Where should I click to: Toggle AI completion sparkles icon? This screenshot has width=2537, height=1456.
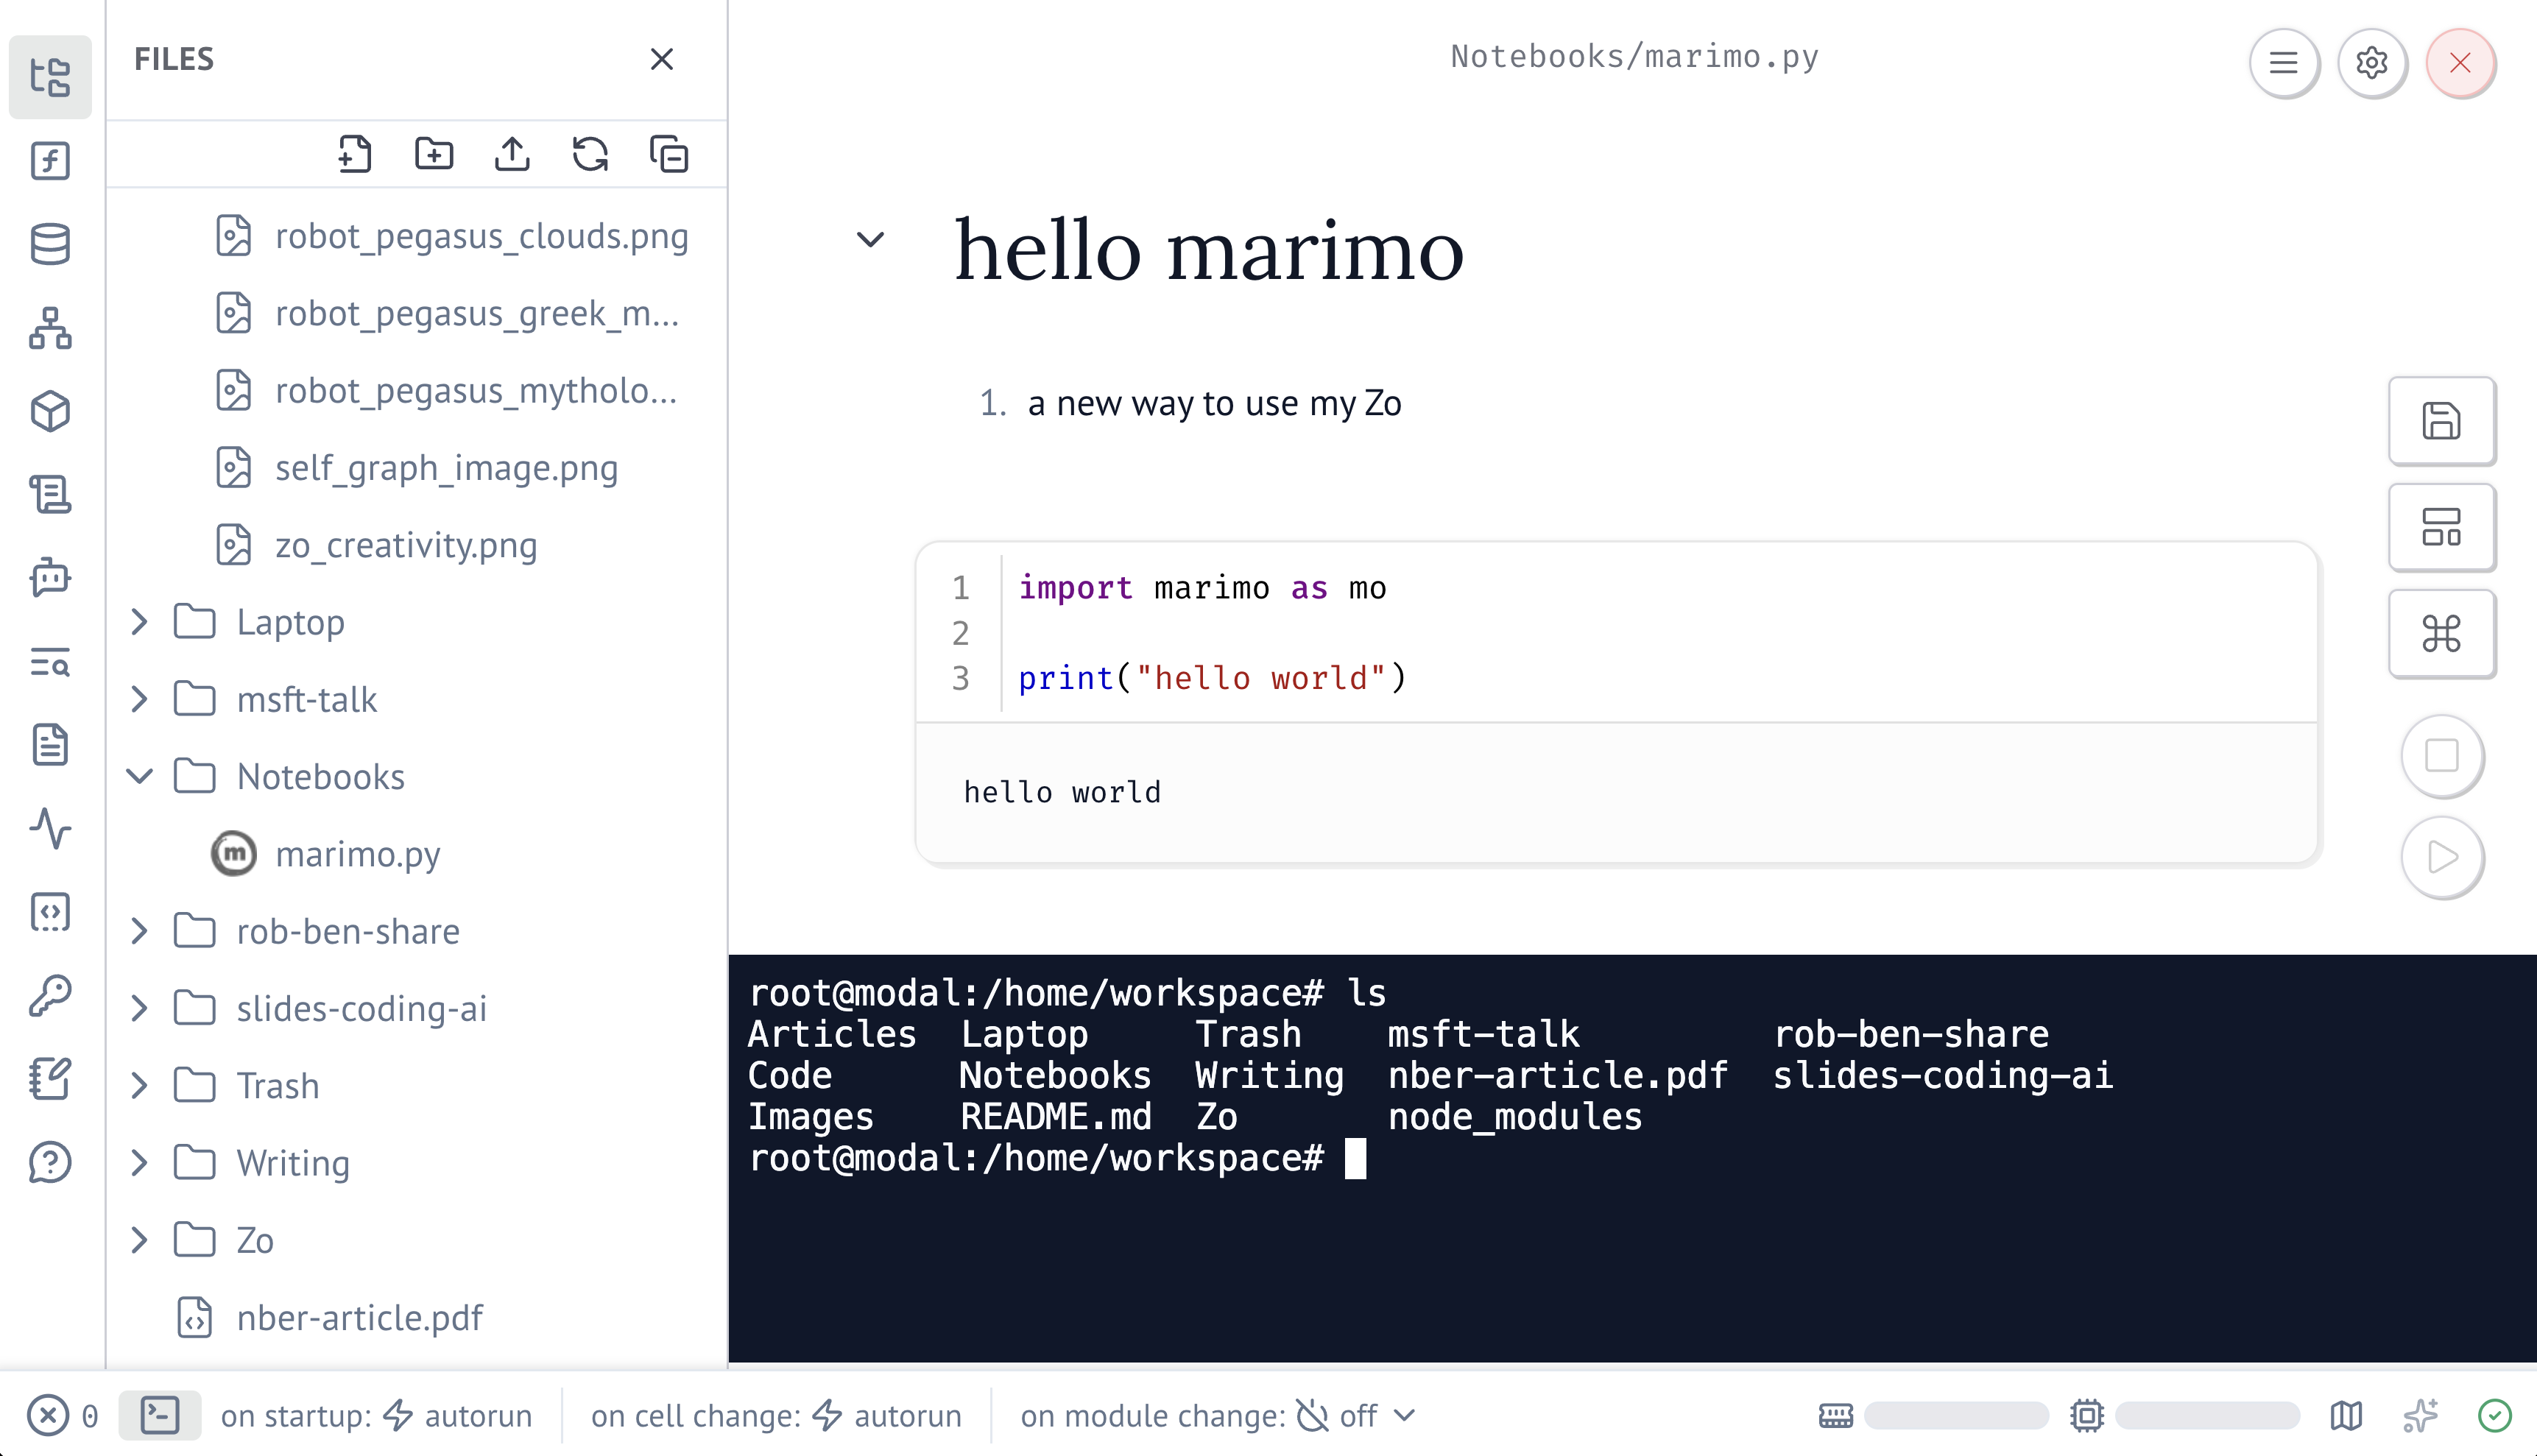coord(2420,1415)
